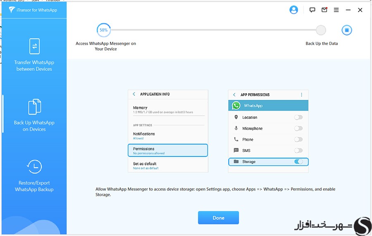Image resolution: width=372 pixels, height=236 pixels.
Task: Open the mail notification icon
Action: click(x=324, y=10)
